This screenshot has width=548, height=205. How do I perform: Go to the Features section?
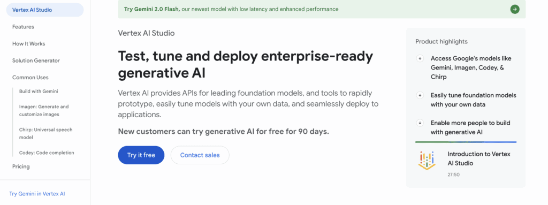(23, 27)
